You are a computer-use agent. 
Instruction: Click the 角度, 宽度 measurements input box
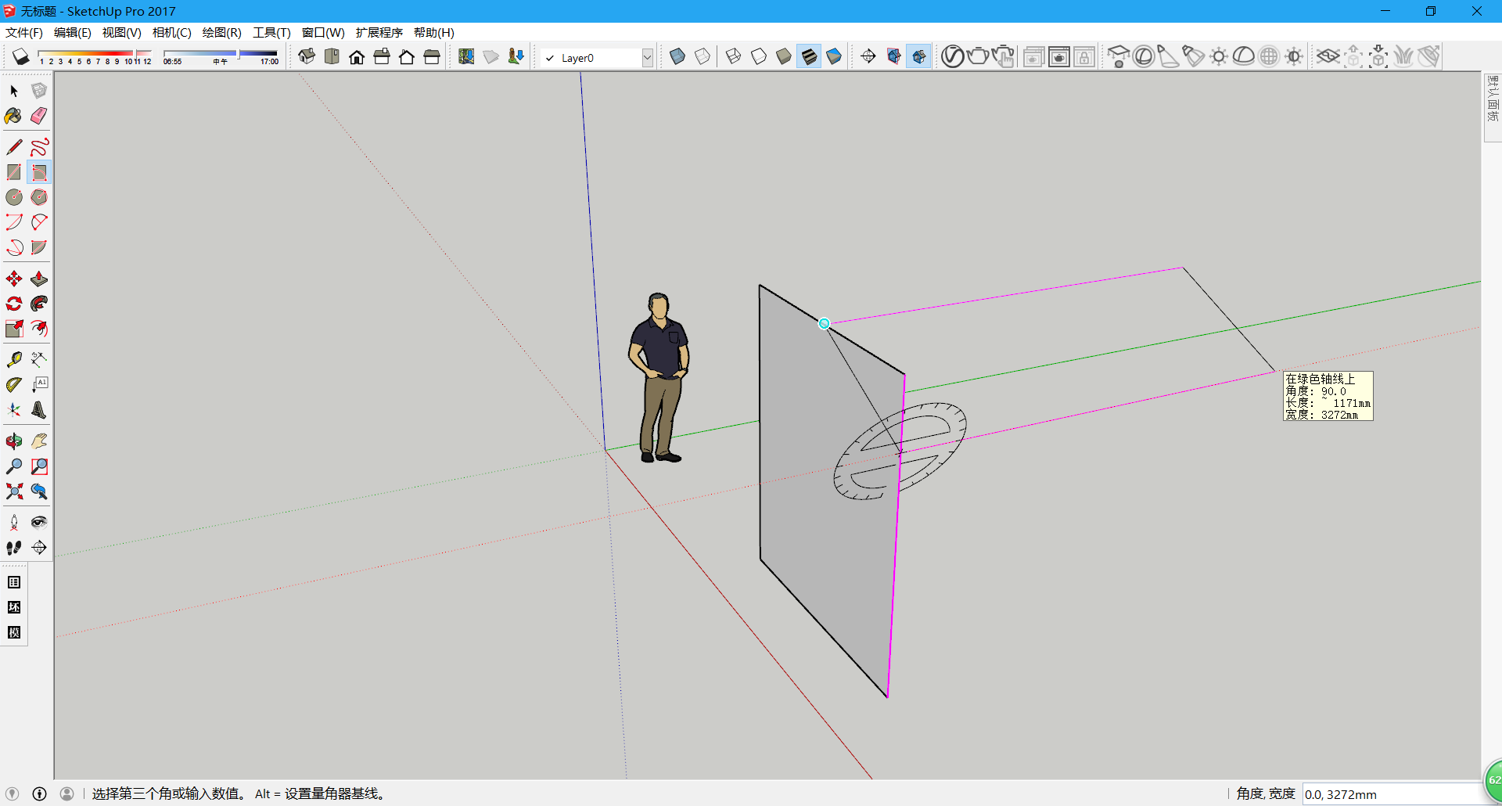coord(1392,794)
